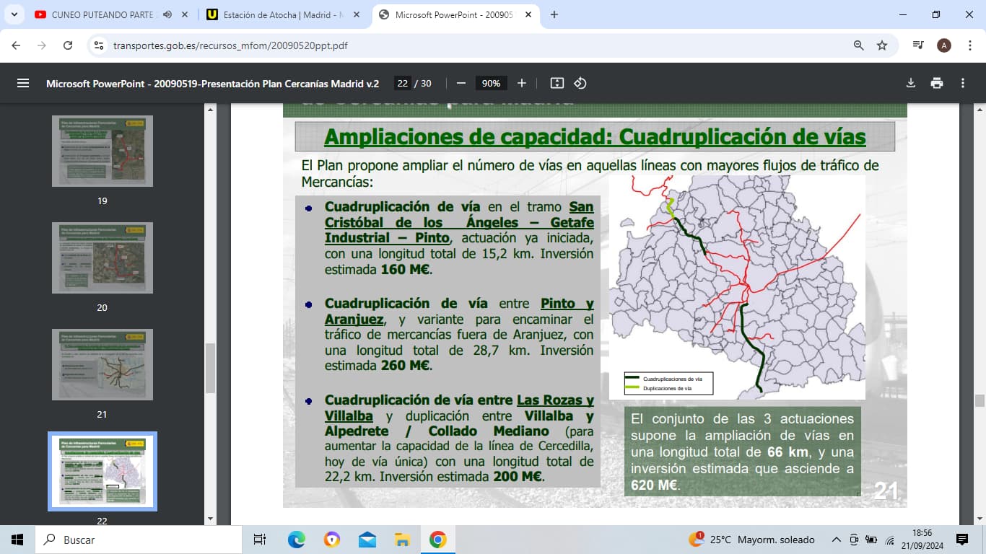This screenshot has width=986, height=554.
Task: Mute the YouTube tab audio icon
Action: click(x=167, y=14)
